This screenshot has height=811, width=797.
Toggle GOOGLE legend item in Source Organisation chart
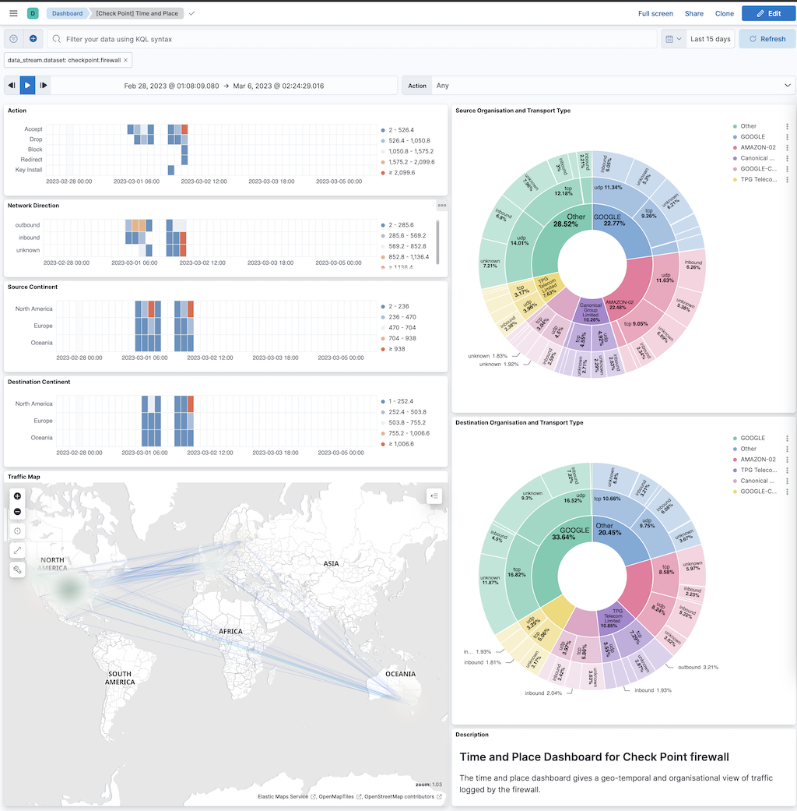(752, 137)
